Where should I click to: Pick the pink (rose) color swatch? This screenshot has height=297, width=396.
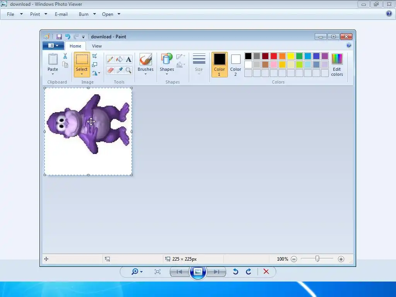click(274, 65)
